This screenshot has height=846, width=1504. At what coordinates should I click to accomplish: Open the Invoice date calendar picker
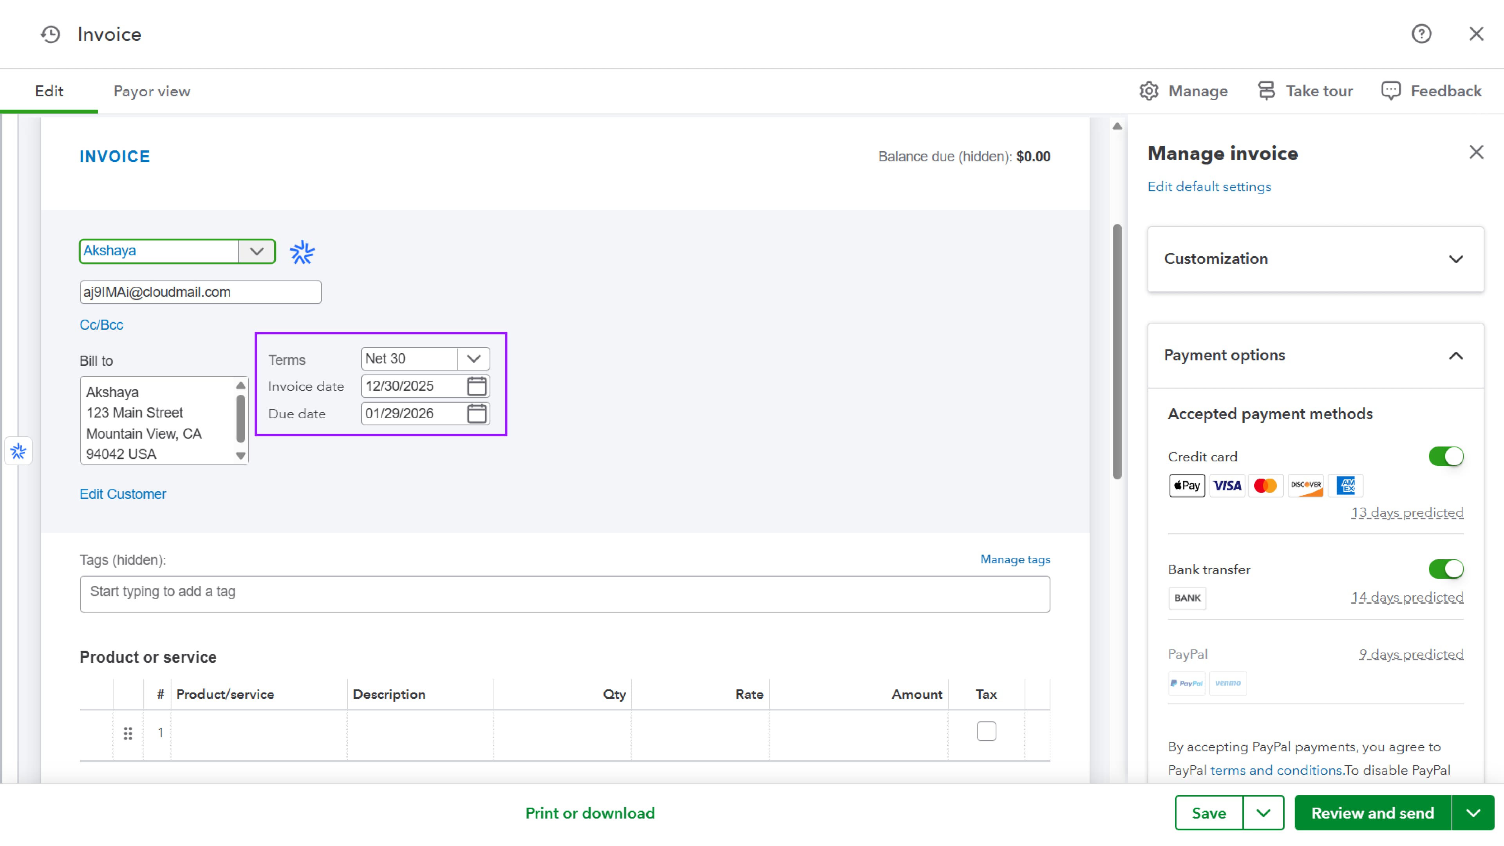coord(476,386)
